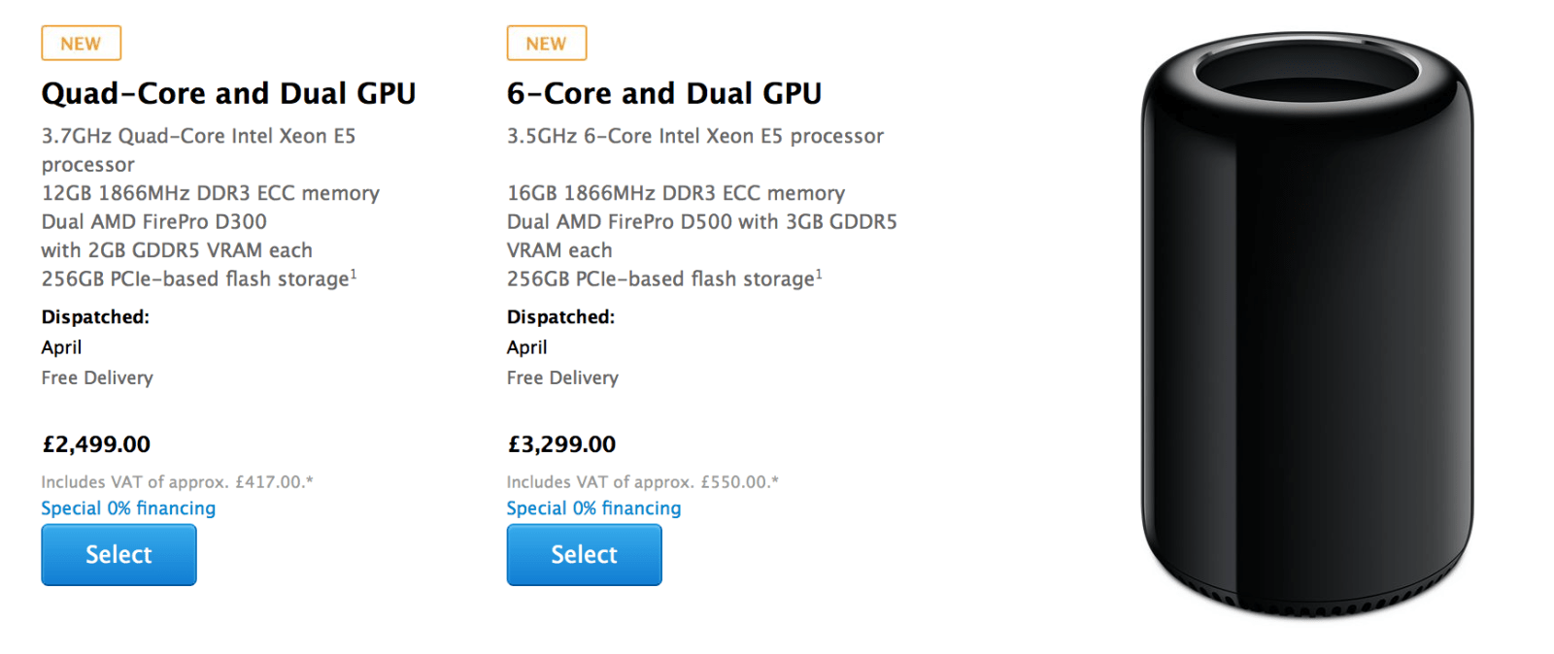Click the 3.5GHz 6-Core Intel Xeon text
This screenshot has height=654, width=1554.
(694, 137)
